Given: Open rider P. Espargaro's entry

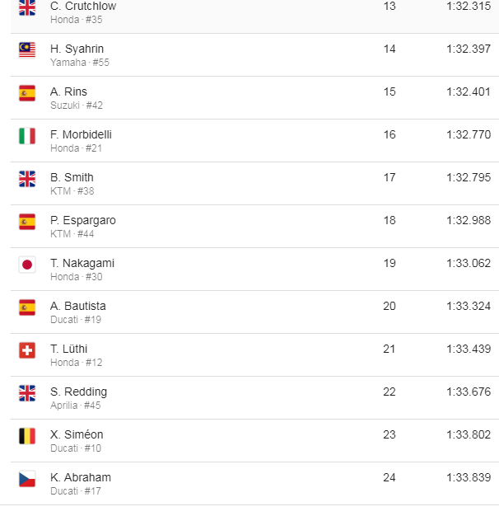Looking at the screenshot, I should tap(82, 220).
